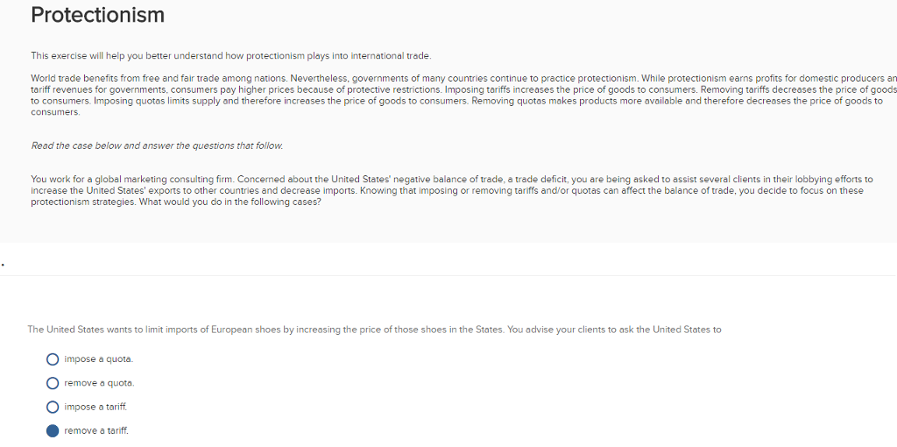
Task: Click the phrase 'protectionism strategies' in the case text
Action: (81, 202)
